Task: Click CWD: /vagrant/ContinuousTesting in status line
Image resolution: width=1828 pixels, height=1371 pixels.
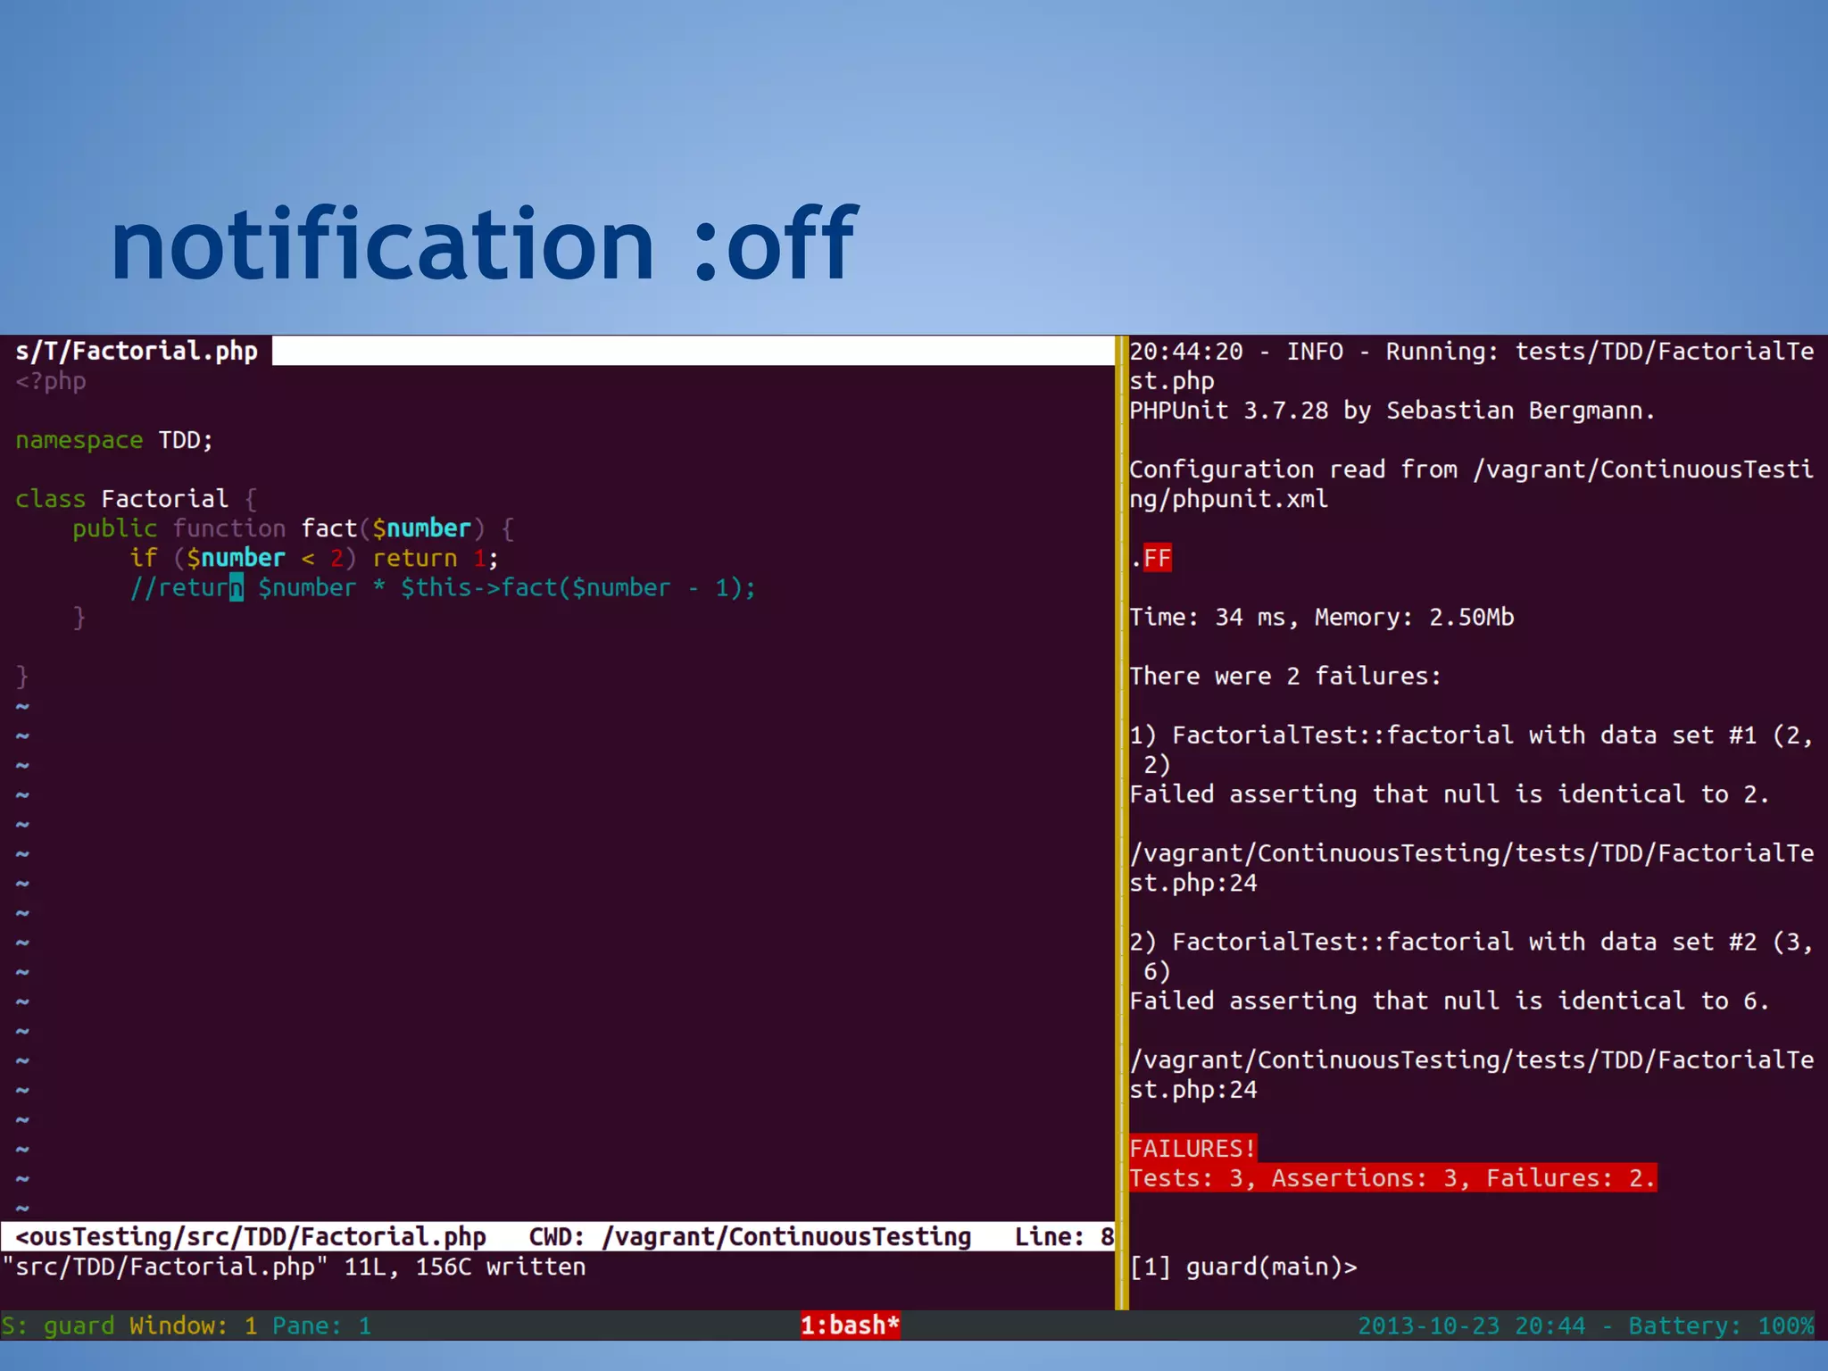Action: (750, 1236)
